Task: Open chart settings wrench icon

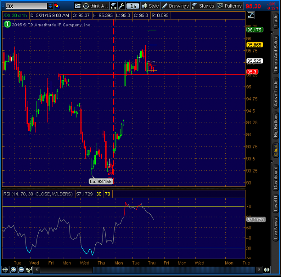Action: [x=121, y=6]
